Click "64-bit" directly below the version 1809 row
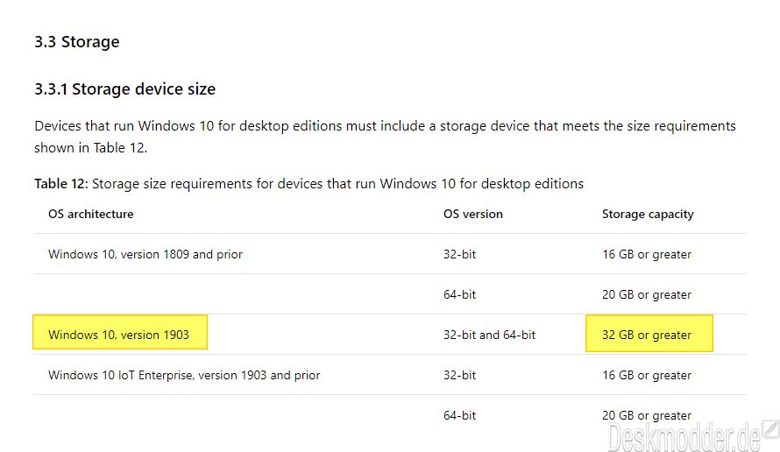 coord(460,294)
